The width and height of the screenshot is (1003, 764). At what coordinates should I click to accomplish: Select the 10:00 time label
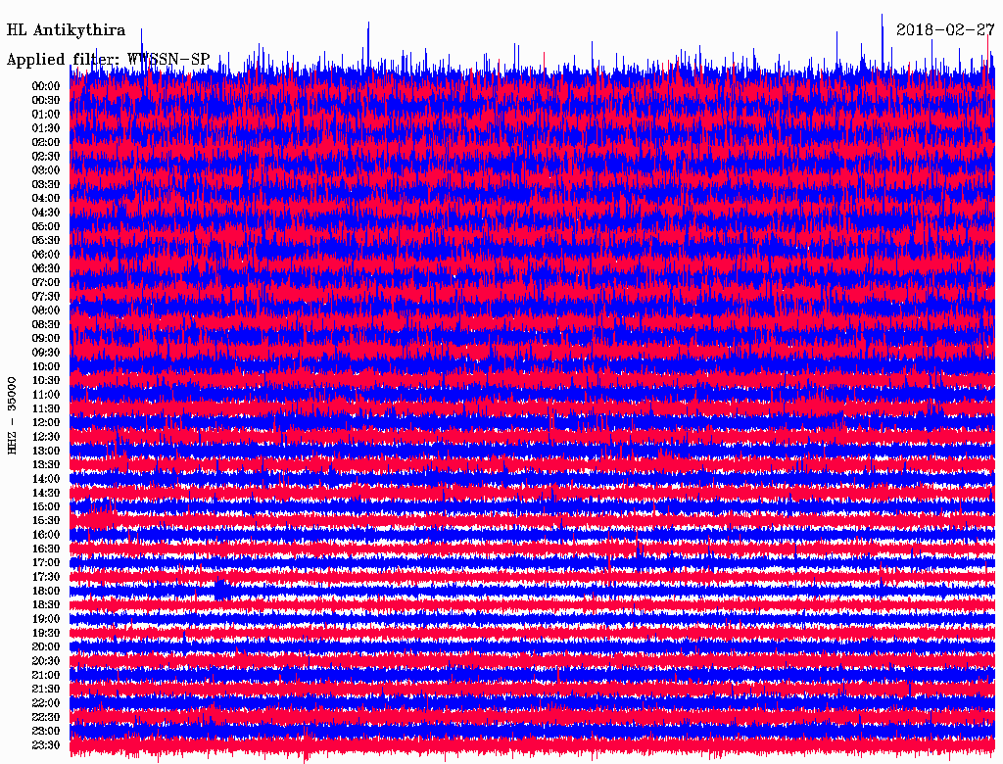(x=46, y=366)
